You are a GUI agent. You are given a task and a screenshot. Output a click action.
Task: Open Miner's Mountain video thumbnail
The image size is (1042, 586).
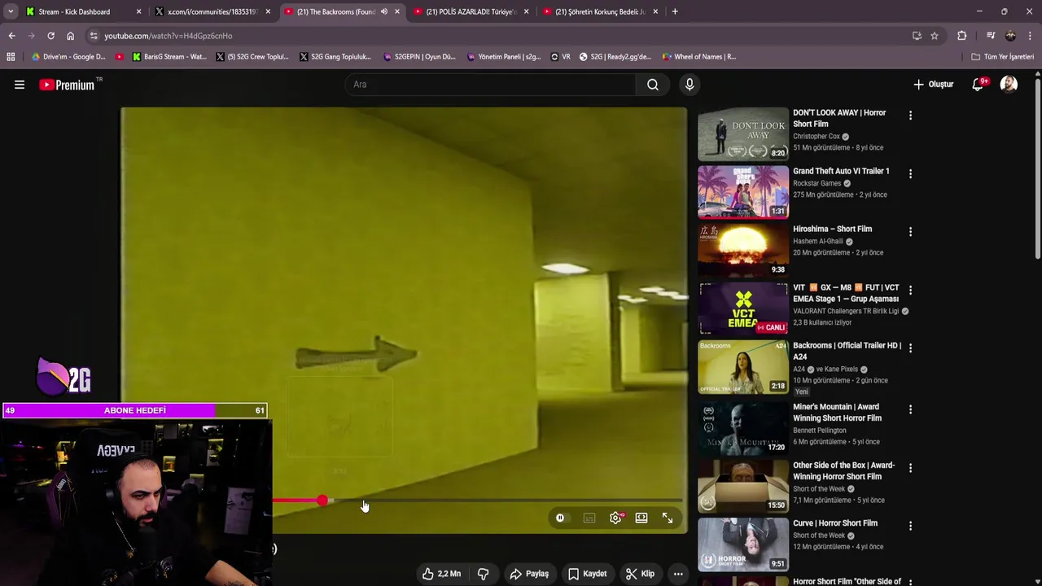742,428
